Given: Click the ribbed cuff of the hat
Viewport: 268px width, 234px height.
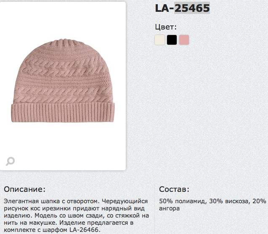Looking at the screenshot, I should [63, 113].
